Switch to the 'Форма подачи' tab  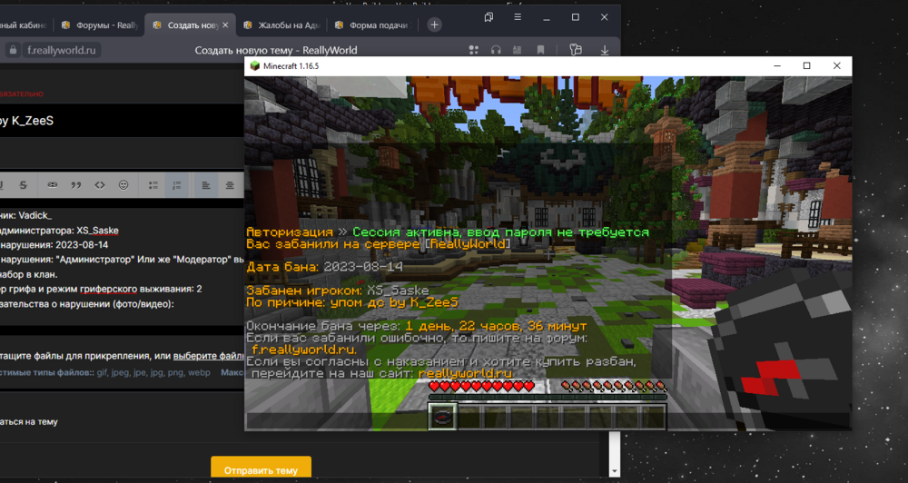coord(374,25)
